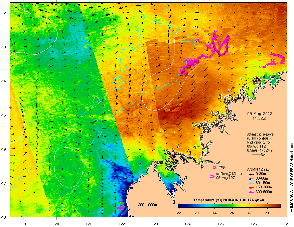Click the 0.5m/s velocity scale arrow
Screen dimensions: 294x227
click(x=258, y=155)
